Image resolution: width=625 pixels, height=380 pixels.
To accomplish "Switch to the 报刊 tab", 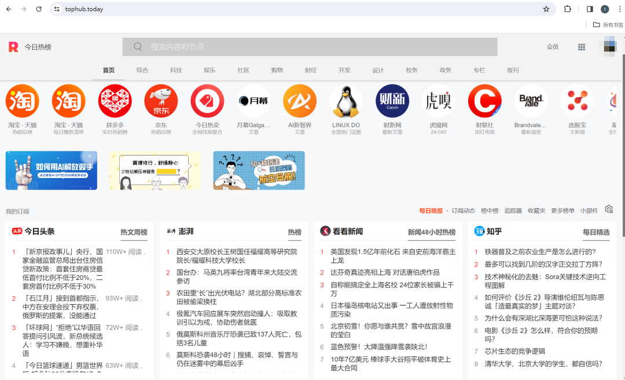I will point(513,70).
